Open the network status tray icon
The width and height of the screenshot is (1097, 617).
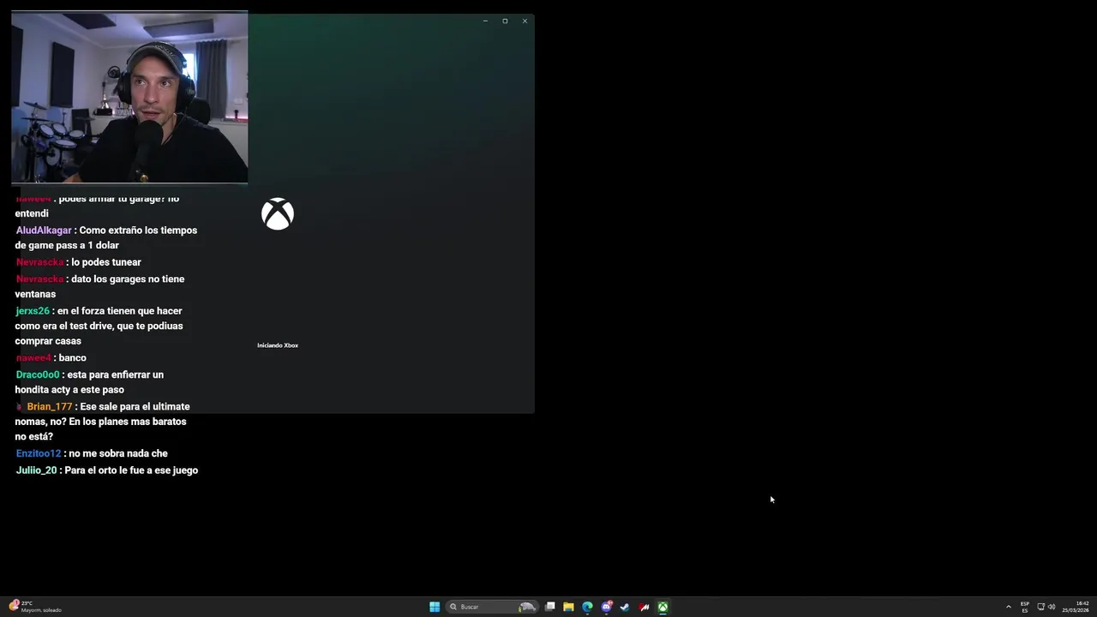[1041, 607]
